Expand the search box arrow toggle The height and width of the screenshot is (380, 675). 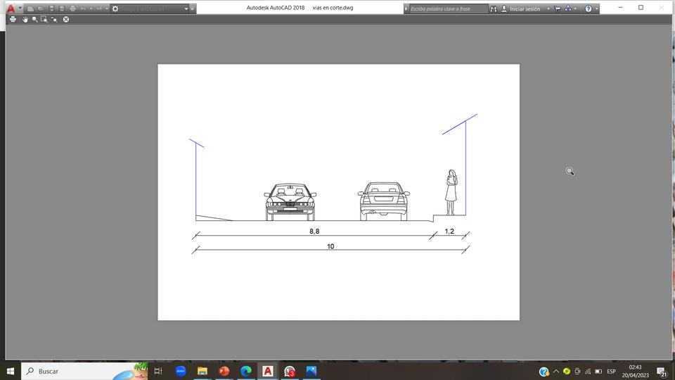406,8
